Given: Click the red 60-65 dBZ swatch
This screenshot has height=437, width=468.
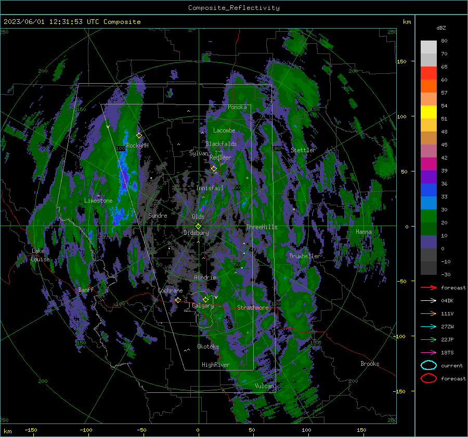Looking at the screenshot, I should (x=428, y=73).
